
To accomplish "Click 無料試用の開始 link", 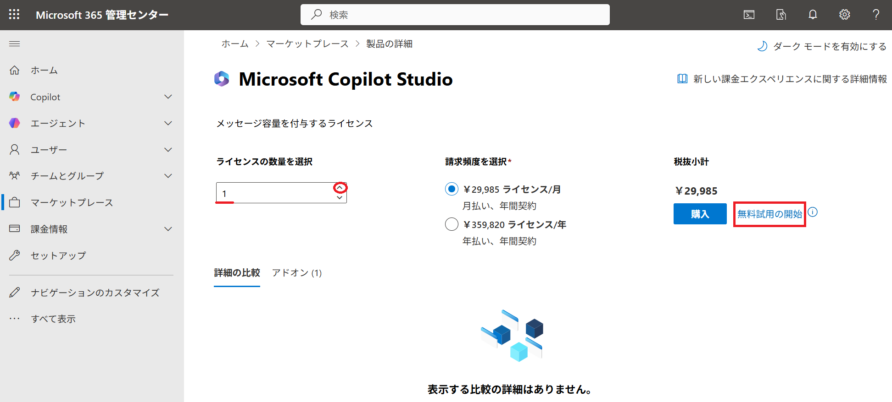I will pos(769,214).
